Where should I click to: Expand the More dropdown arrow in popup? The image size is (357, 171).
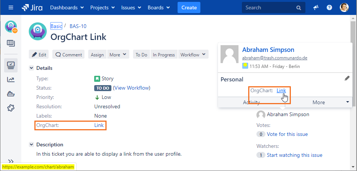[x=347, y=102]
